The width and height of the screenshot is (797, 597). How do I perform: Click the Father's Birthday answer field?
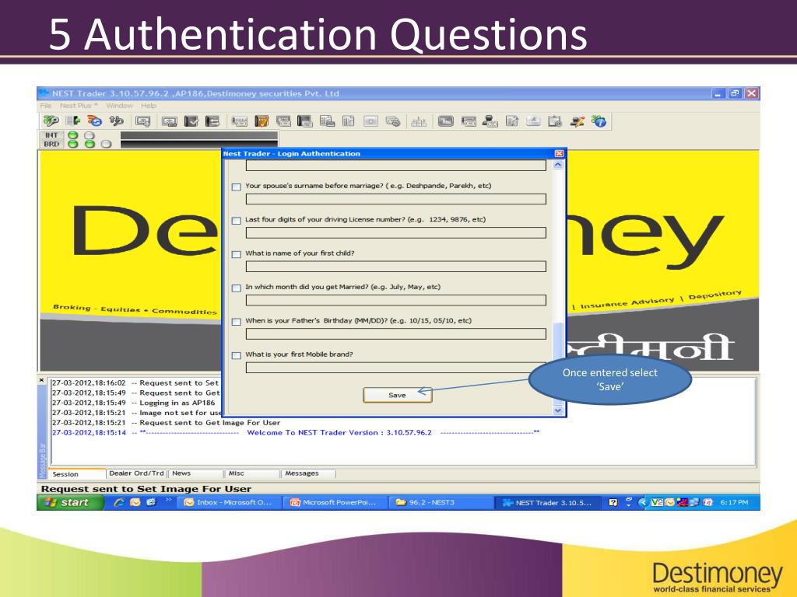click(396, 334)
